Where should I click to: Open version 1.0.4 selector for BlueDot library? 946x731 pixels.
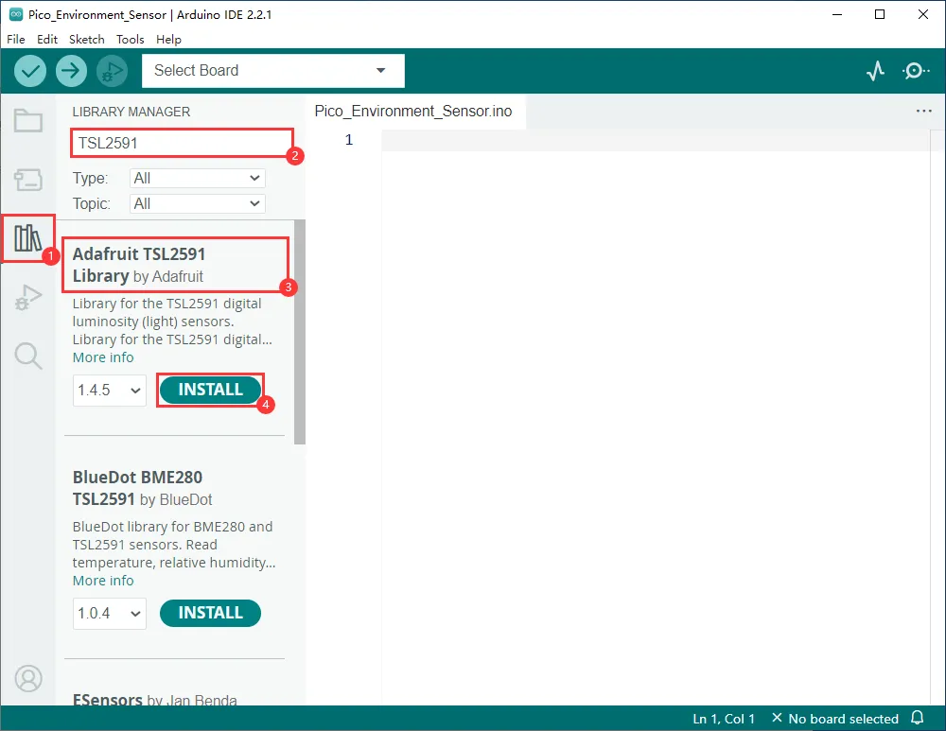[x=109, y=614]
